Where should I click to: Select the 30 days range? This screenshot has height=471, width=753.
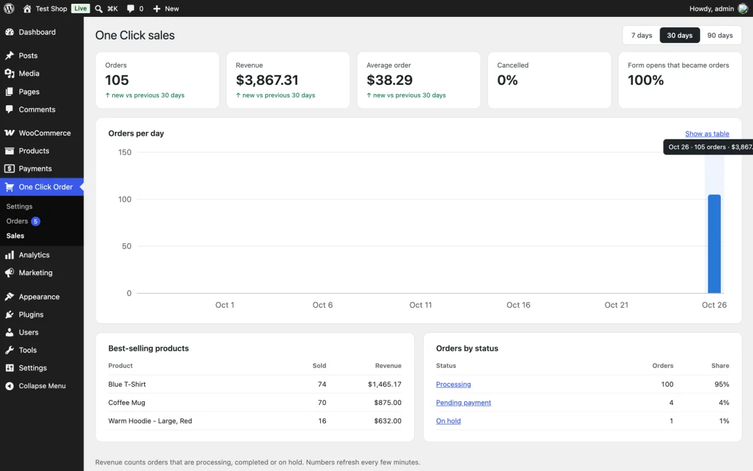point(680,35)
